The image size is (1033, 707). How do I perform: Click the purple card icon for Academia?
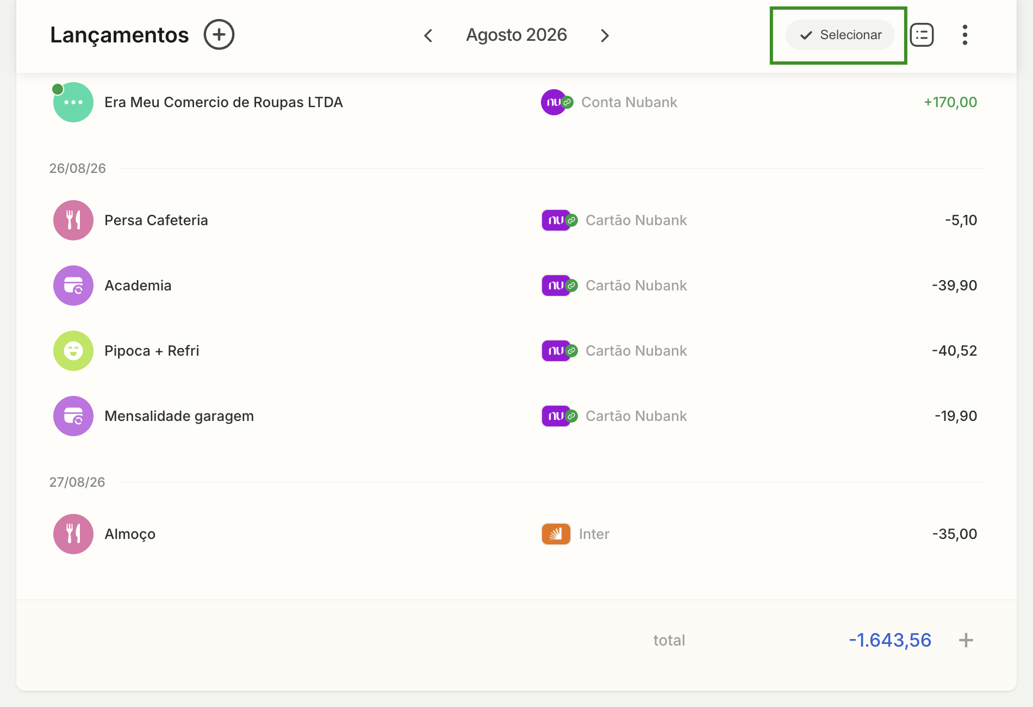point(73,286)
